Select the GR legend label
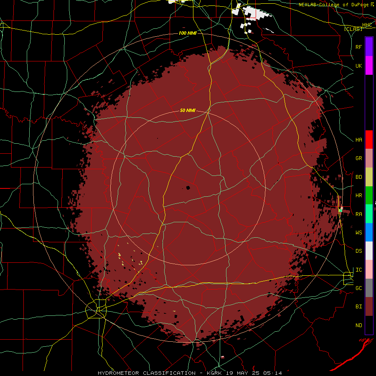Image resolution: width=376 pixels, height=376 pixels. 358,158
